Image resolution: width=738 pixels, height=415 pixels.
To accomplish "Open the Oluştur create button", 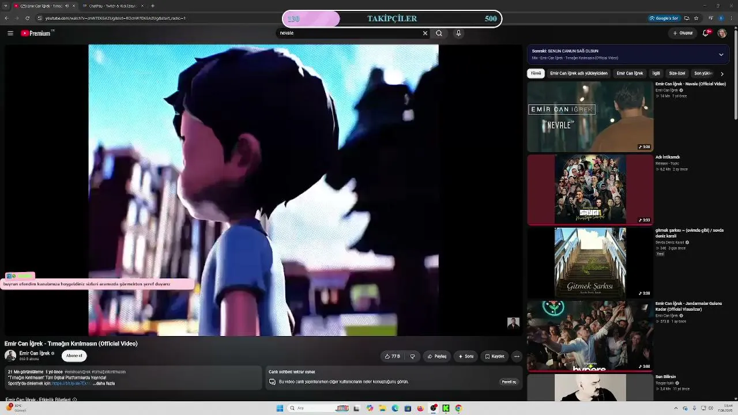I will click(x=683, y=33).
